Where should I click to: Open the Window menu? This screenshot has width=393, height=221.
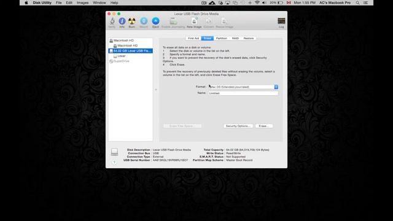pos(99,2)
